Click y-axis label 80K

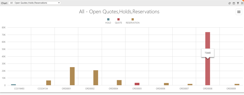pyautogui.click(x=4, y=27)
